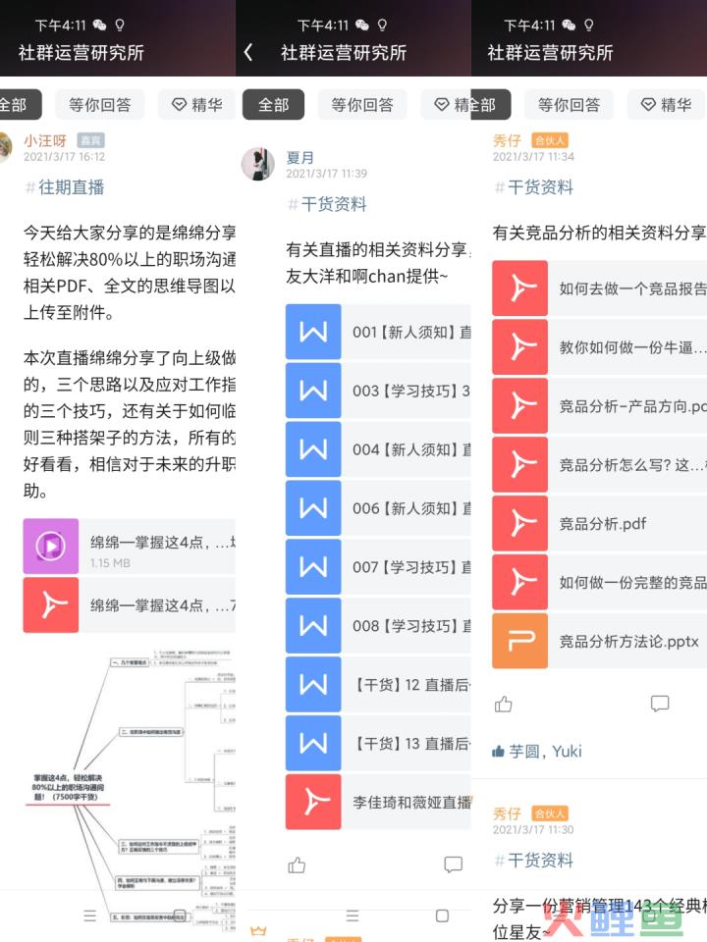Open the red PDF icon 李佳琦和薇娅直播
This screenshot has width=707, height=942.
pos(313,802)
